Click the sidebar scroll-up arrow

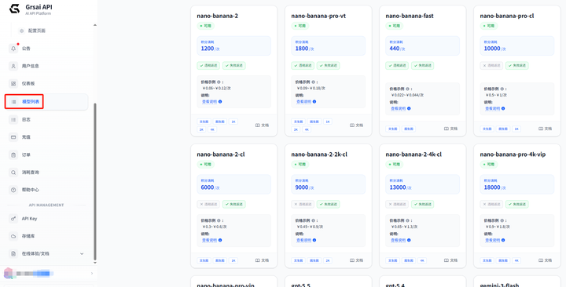pos(95,25)
